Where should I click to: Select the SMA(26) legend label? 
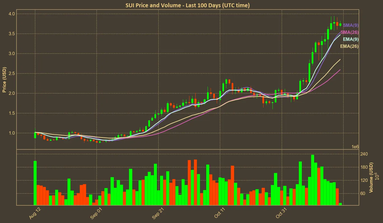click(349, 32)
